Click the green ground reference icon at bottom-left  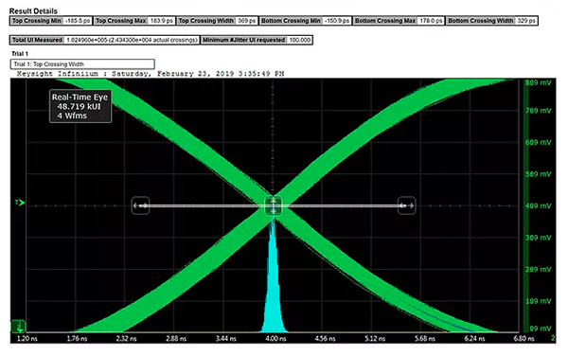tap(18, 327)
